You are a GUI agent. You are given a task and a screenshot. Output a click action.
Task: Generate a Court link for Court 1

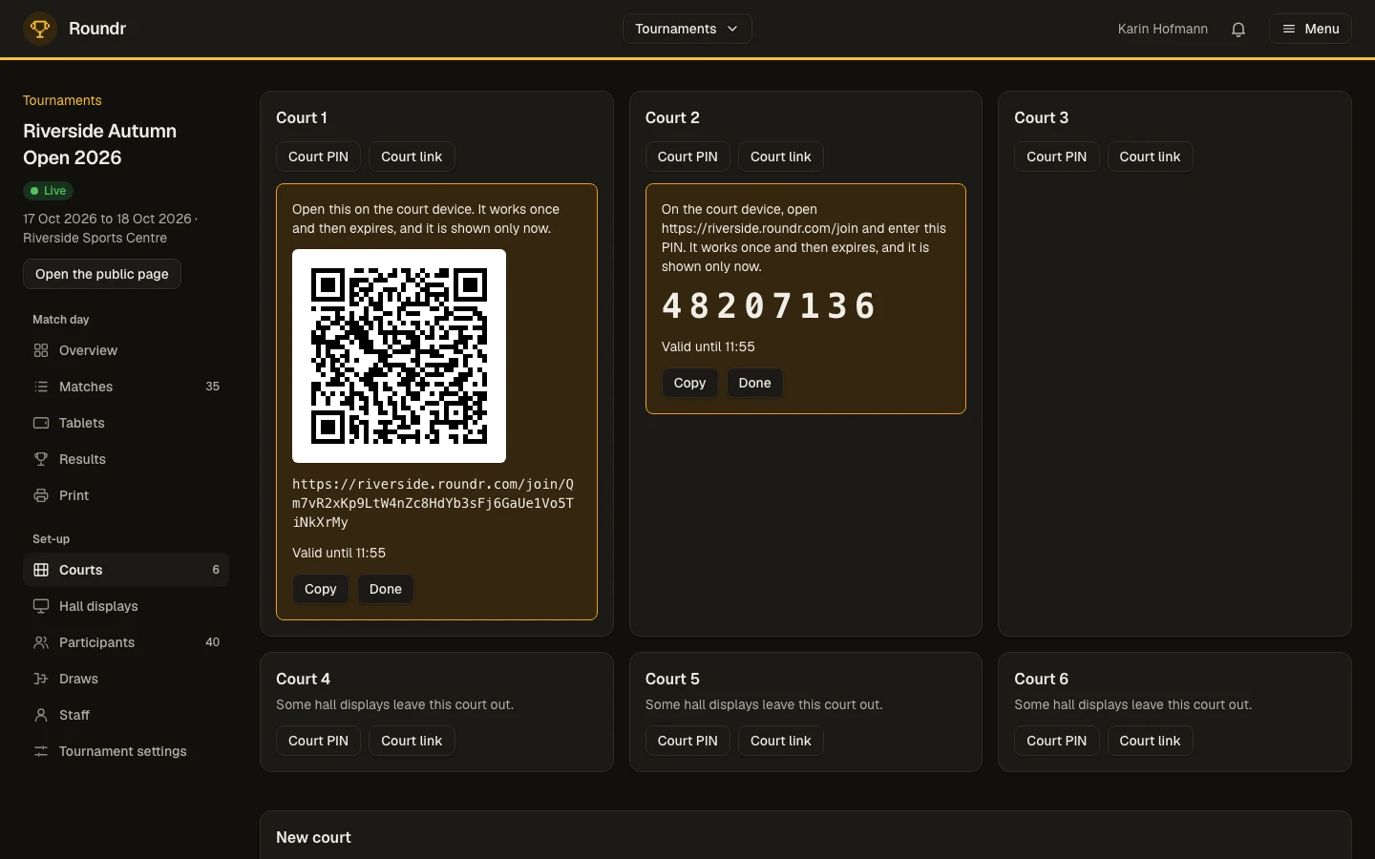coord(412,157)
